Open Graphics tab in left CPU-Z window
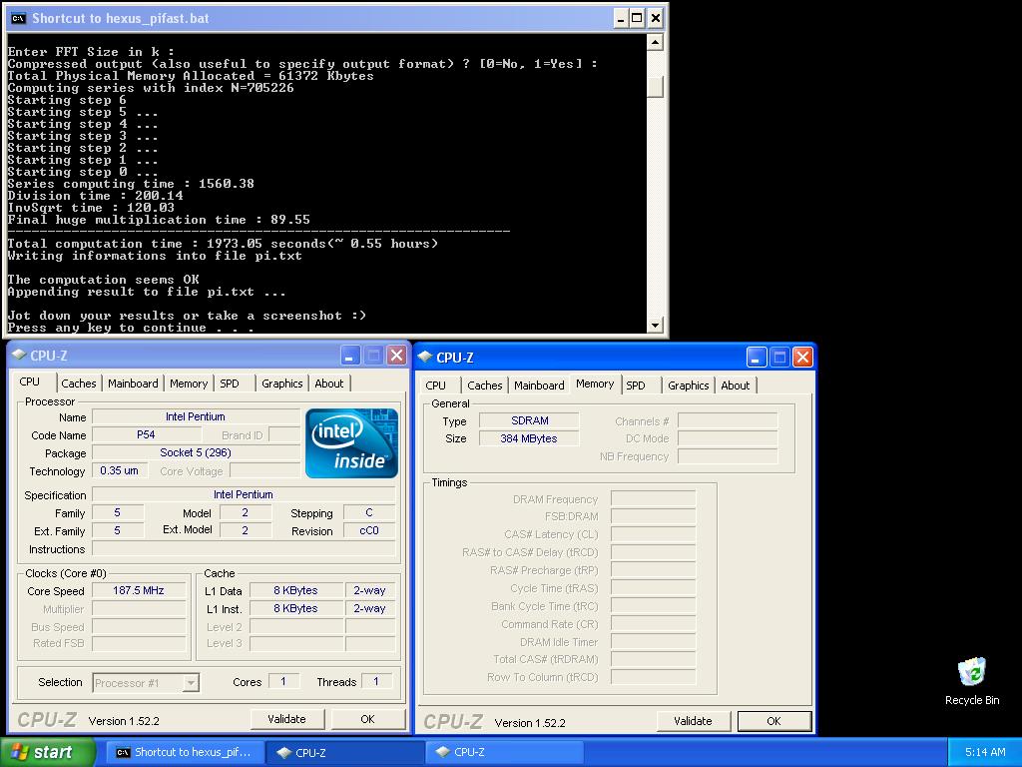This screenshot has width=1022, height=767. [282, 383]
